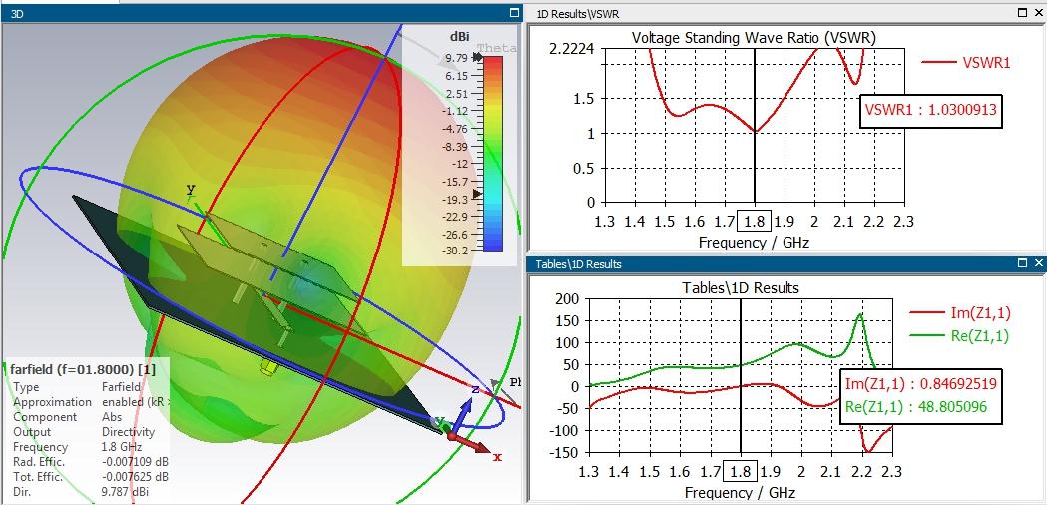
Task: Click the Directivity output value
Action: (128, 432)
